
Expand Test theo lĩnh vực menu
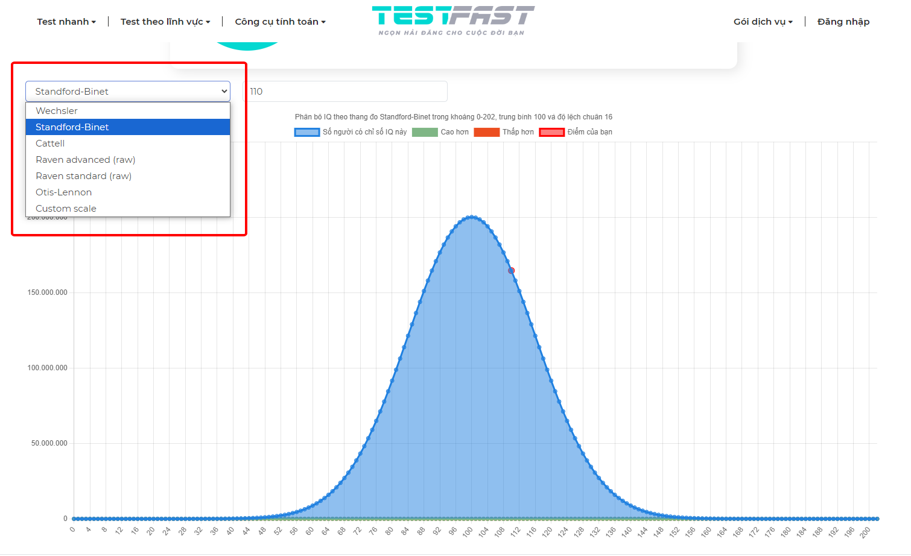coord(165,22)
